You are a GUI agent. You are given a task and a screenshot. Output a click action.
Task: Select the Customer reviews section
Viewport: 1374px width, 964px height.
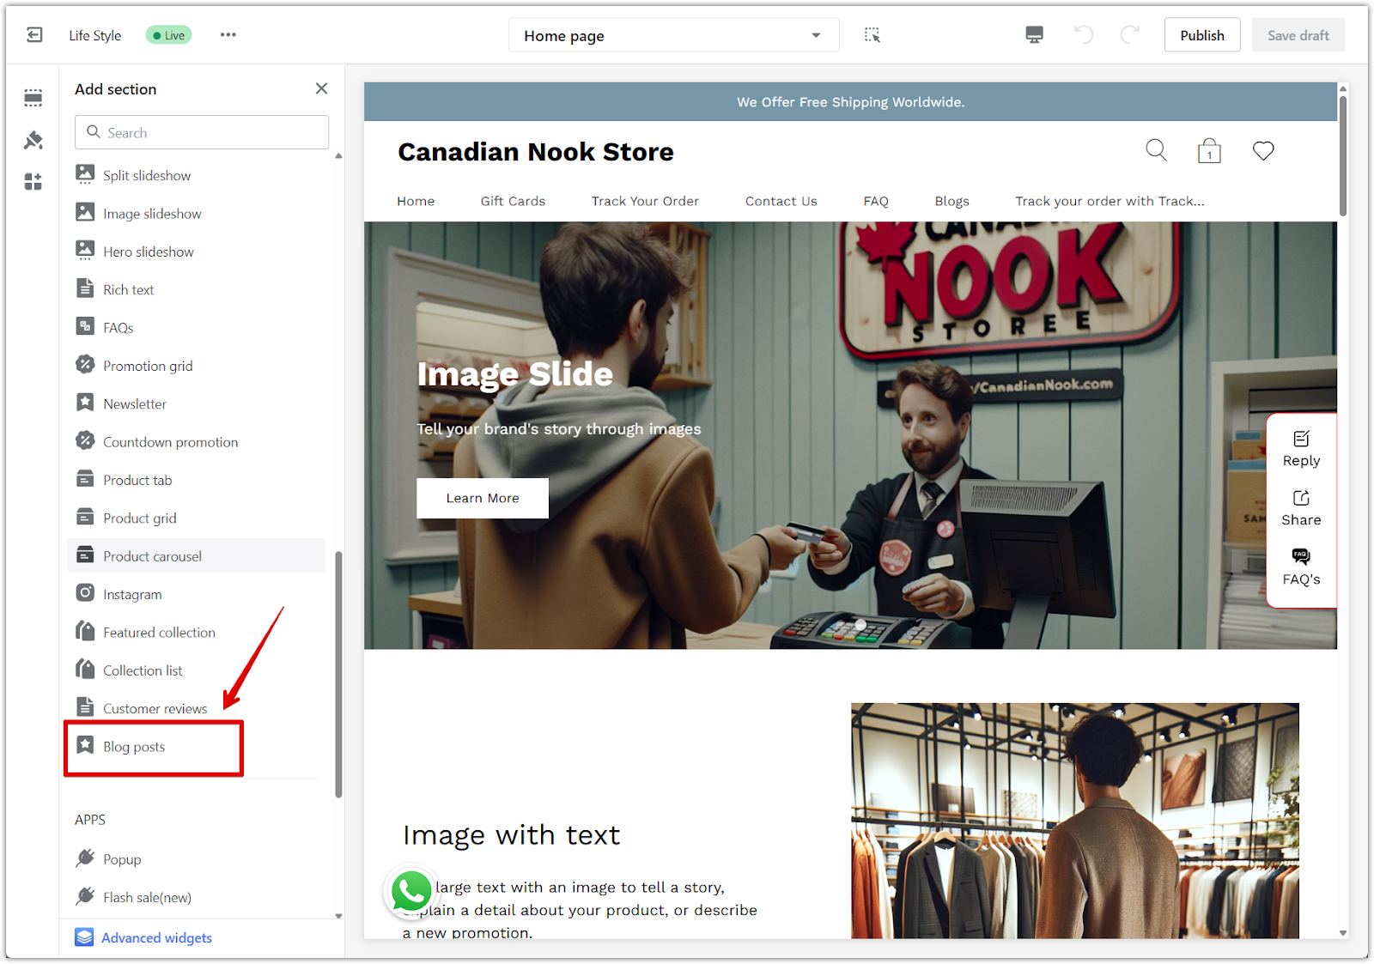pos(196,708)
